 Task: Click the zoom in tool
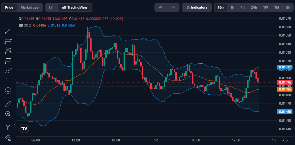8,114
